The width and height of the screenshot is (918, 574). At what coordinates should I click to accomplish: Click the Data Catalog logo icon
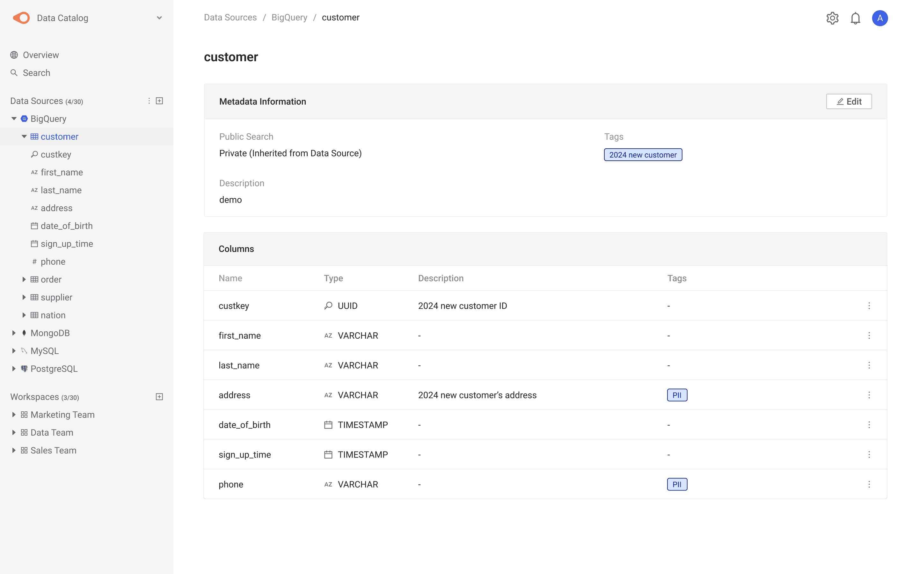point(21,18)
